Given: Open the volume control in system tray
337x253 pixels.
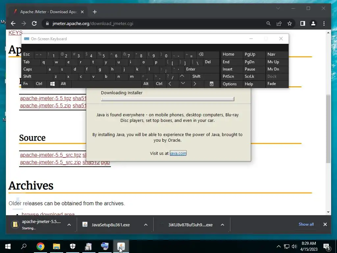Looking at the screenshot, I should (294, 246).
